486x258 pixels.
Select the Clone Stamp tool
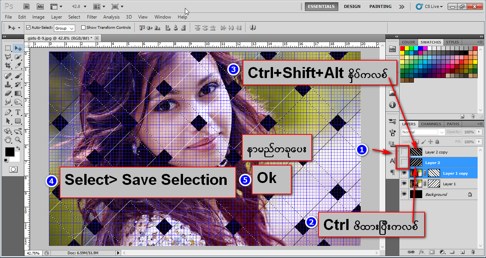pyautogui.click(x=8, y=84)
